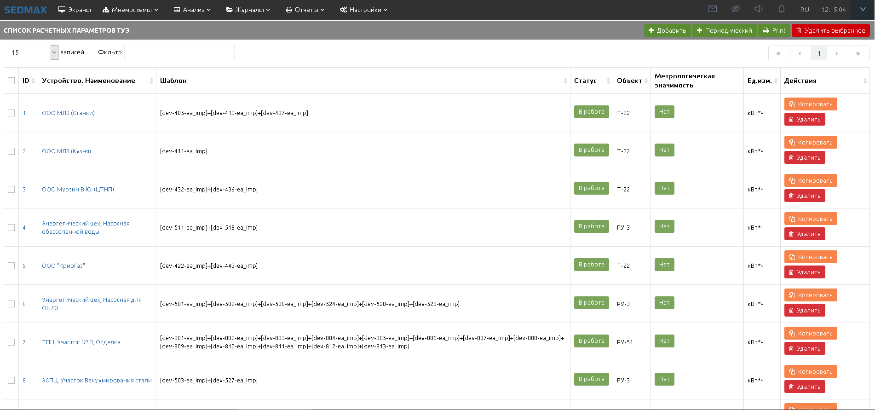Expand the Настройки dropdown menu

pyautogui.click(x=363, y=10)
